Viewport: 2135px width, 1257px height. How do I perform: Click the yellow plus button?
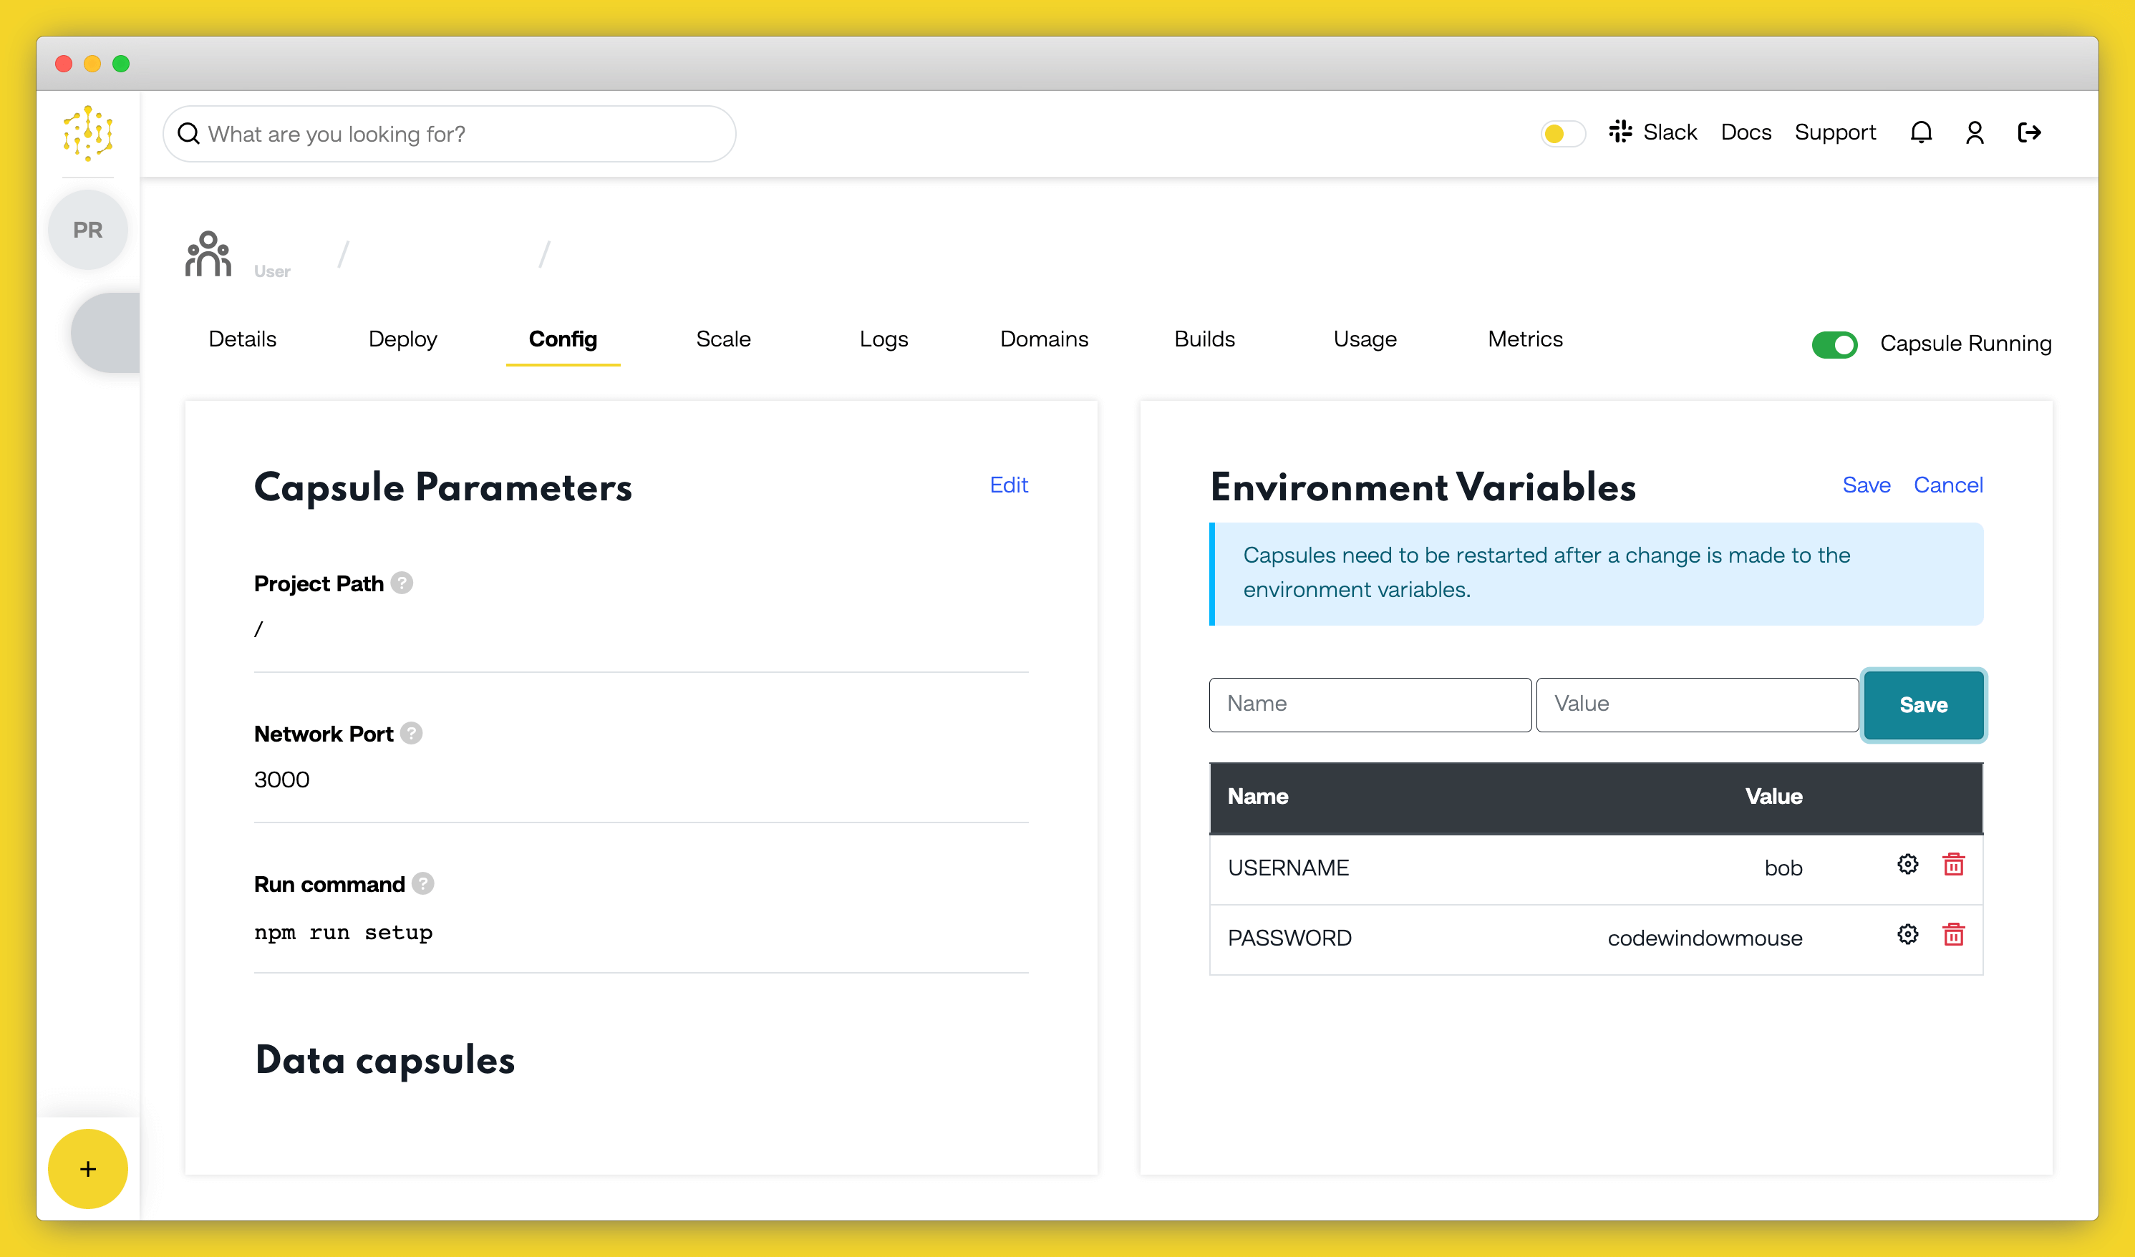click(87, 1169)
